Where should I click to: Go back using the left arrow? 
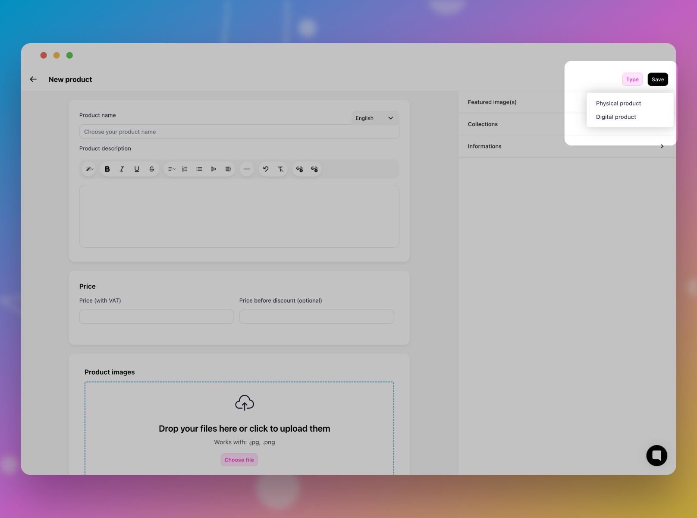pos(33,79)
